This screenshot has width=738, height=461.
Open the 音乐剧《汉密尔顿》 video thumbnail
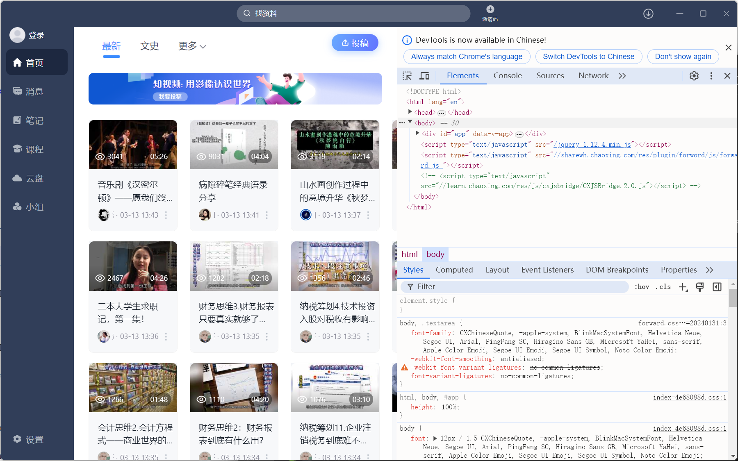[133, 145]
